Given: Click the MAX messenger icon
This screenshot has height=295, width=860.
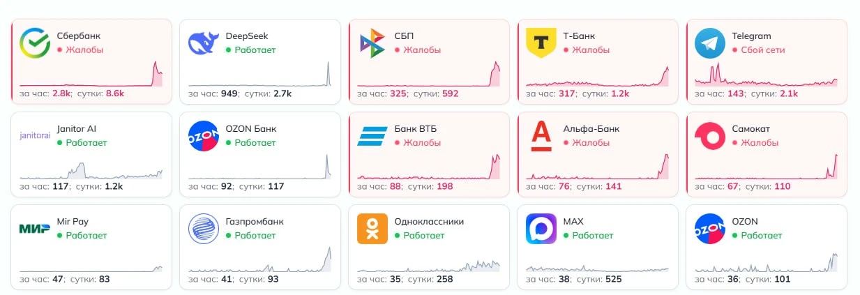Looking at the screenshot, I should coord(541,229).
